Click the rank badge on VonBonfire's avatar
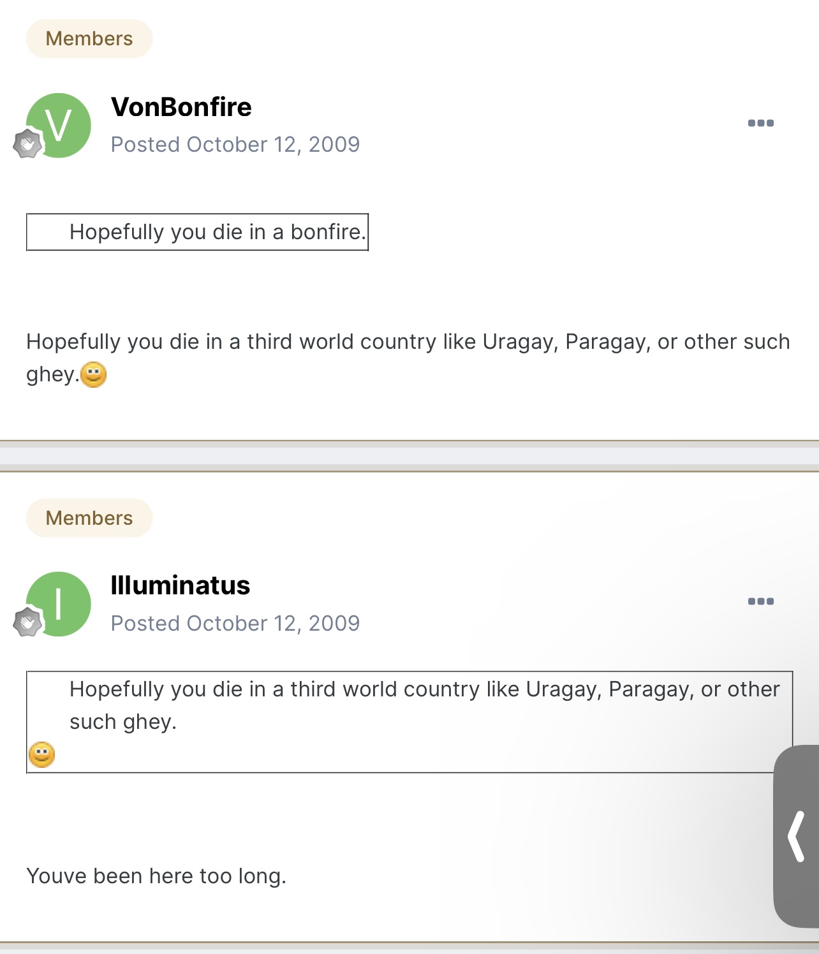 point(27,143)
